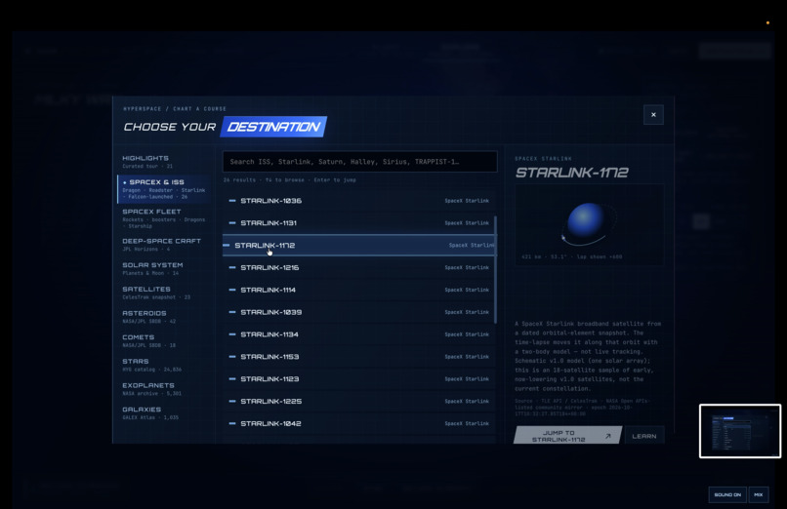Open the Galaxies category

click(x=164, y=412)
